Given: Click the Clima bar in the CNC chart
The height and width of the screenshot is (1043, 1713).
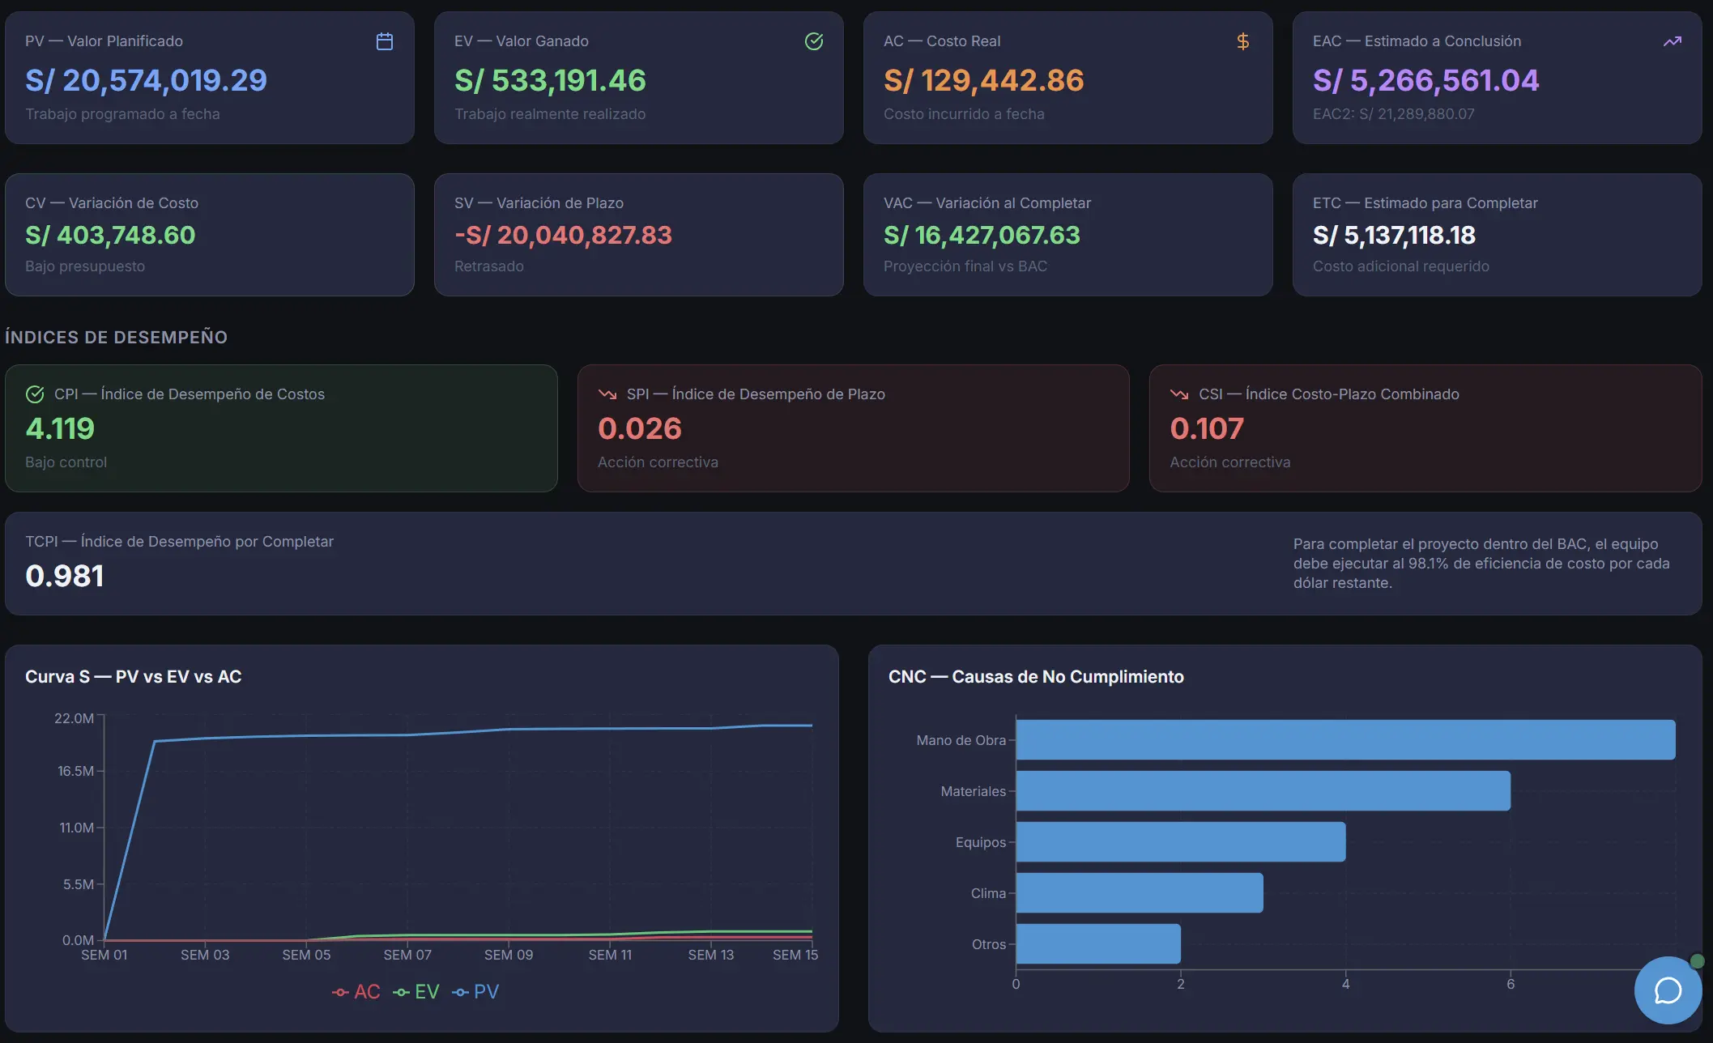Looking at the screenshot, I should click(1140, 893).
